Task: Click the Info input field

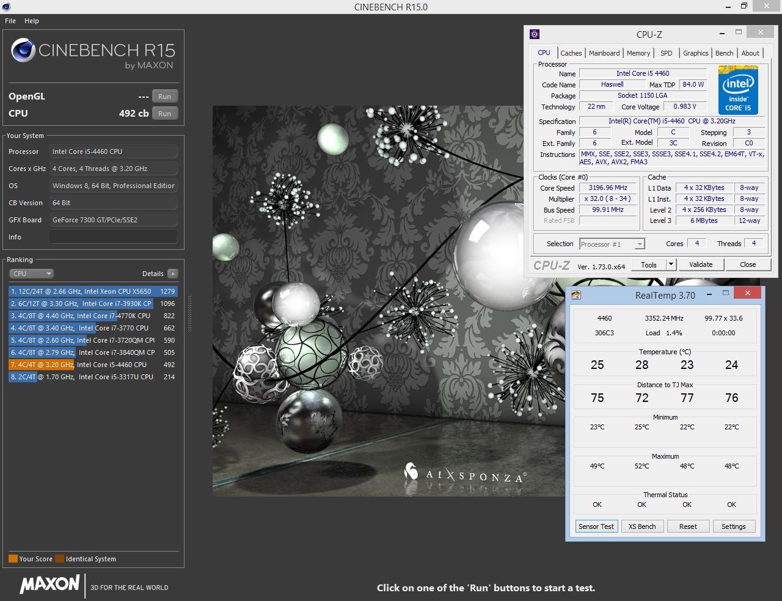Action: (114, 237)
